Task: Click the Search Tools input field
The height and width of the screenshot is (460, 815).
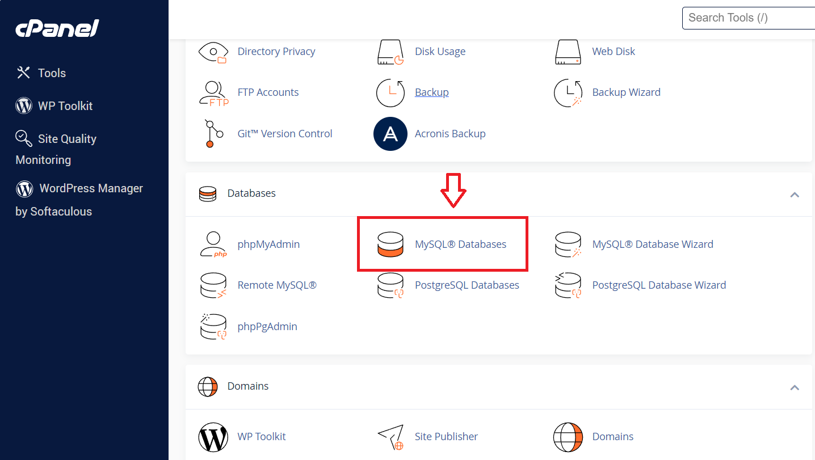Action: (x=748, y=18)
